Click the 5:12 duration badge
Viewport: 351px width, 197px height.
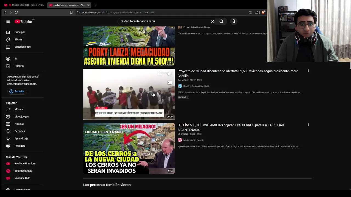click(170, 171)
